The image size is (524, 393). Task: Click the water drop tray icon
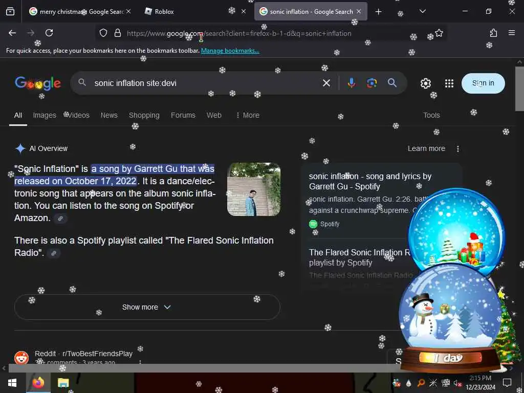[x=408, y=383]
